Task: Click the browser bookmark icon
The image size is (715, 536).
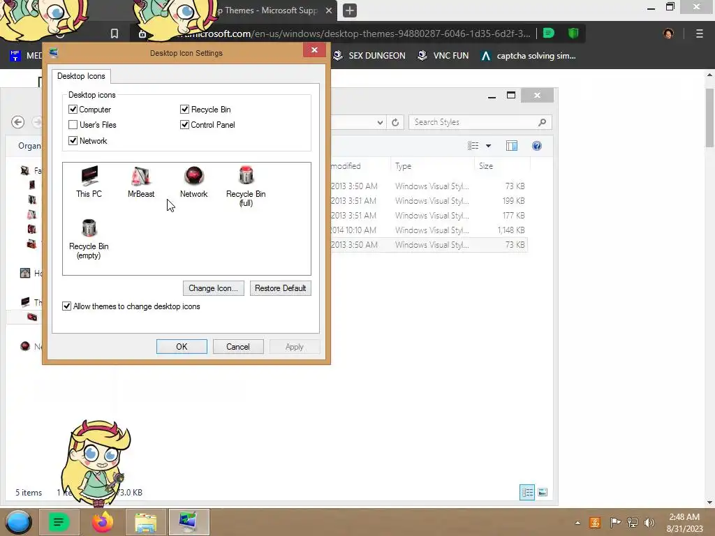Action: click(115, 33)
